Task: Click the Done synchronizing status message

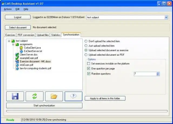Action: coord(44,120)
